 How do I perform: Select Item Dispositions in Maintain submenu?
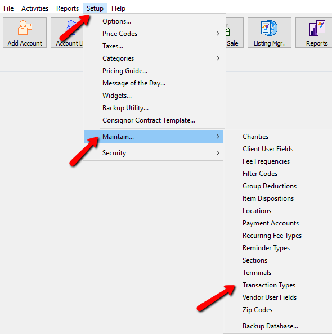[268, 198]
